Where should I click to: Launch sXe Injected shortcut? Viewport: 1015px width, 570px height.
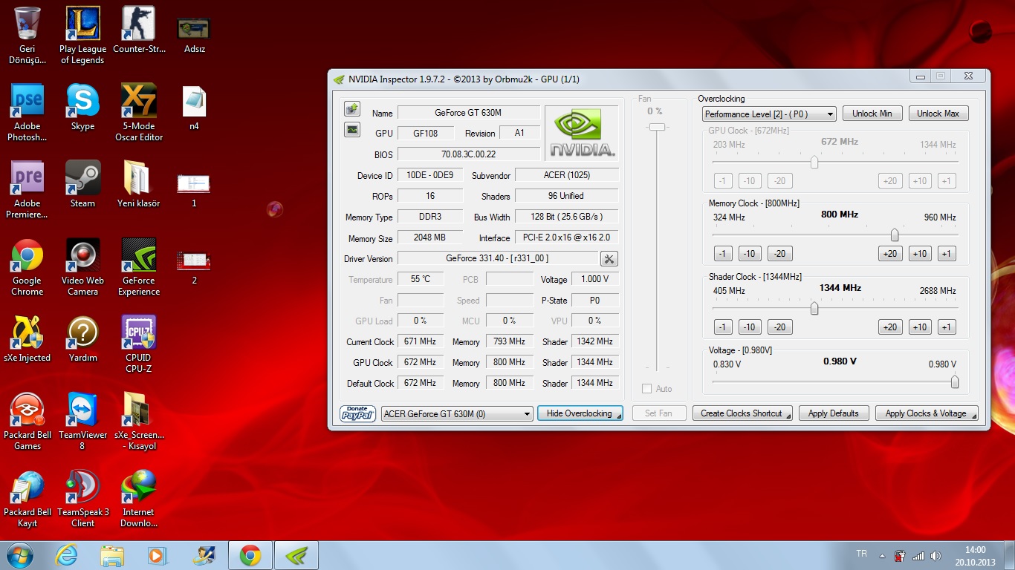click(x=27, y=338)
